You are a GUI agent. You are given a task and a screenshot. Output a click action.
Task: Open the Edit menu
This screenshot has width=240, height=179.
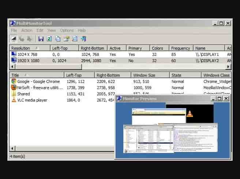[40, 30]
